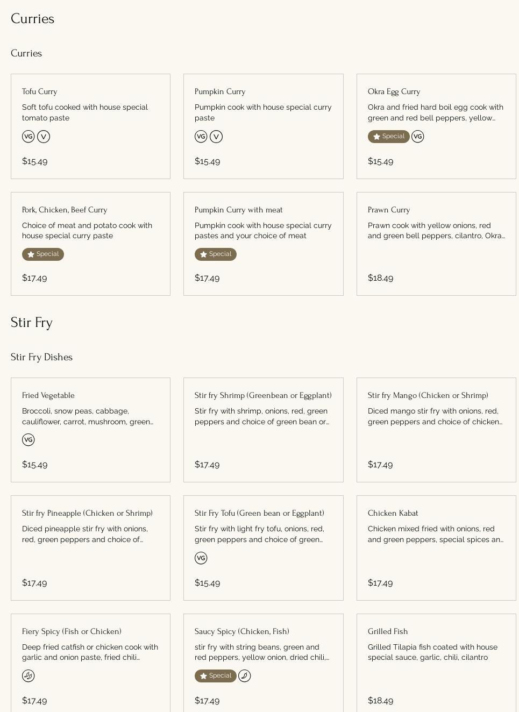Click the Stir Fry section heading
This screenshot has width=519, height=712.
click(x=32, y=323)
